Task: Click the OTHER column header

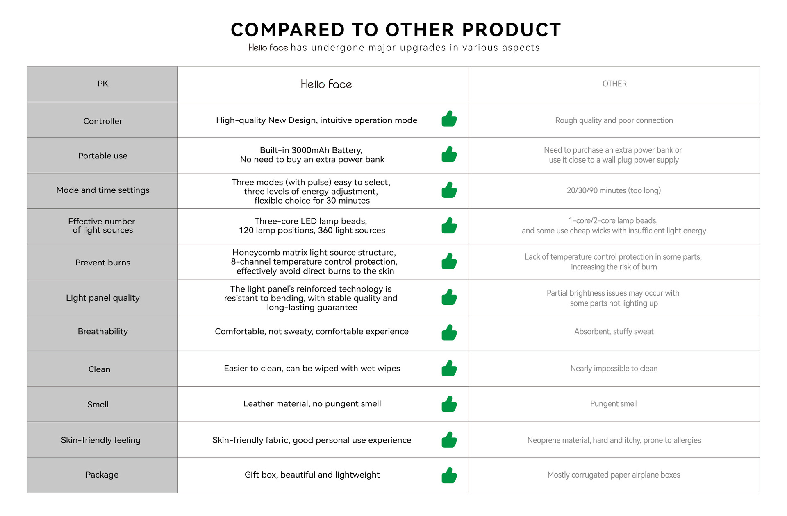Action: (x=614, y=84)
